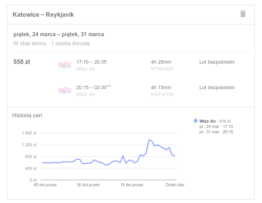This screenshot has width=262, height=203.
Task: Click legend line 'pt., 31 mar · 20:15'
Action: coord(216,132)
